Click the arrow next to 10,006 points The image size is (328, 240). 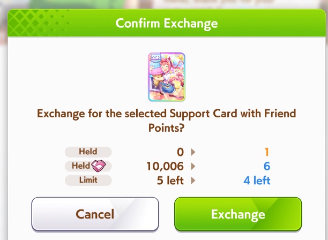[193, 166]
